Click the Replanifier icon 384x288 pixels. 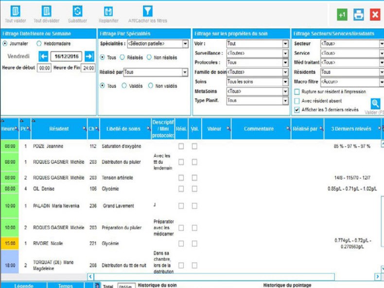108,12
